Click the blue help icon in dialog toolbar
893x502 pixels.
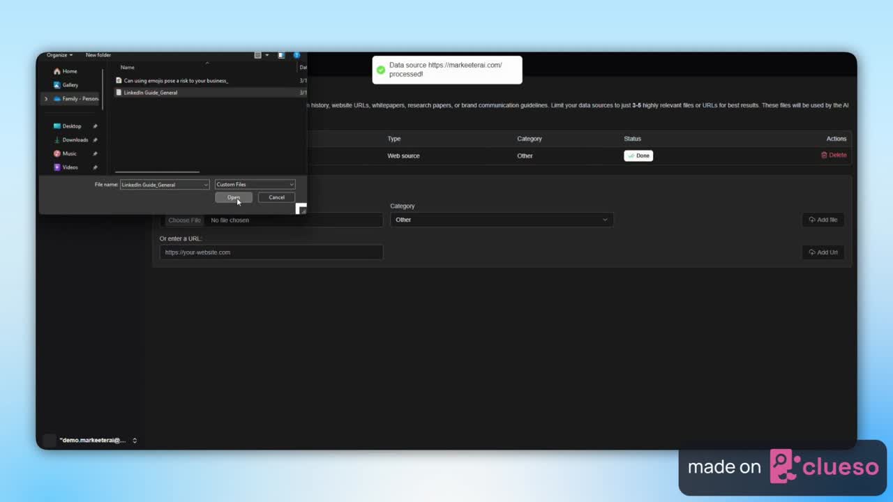click(x=297, y=55)
